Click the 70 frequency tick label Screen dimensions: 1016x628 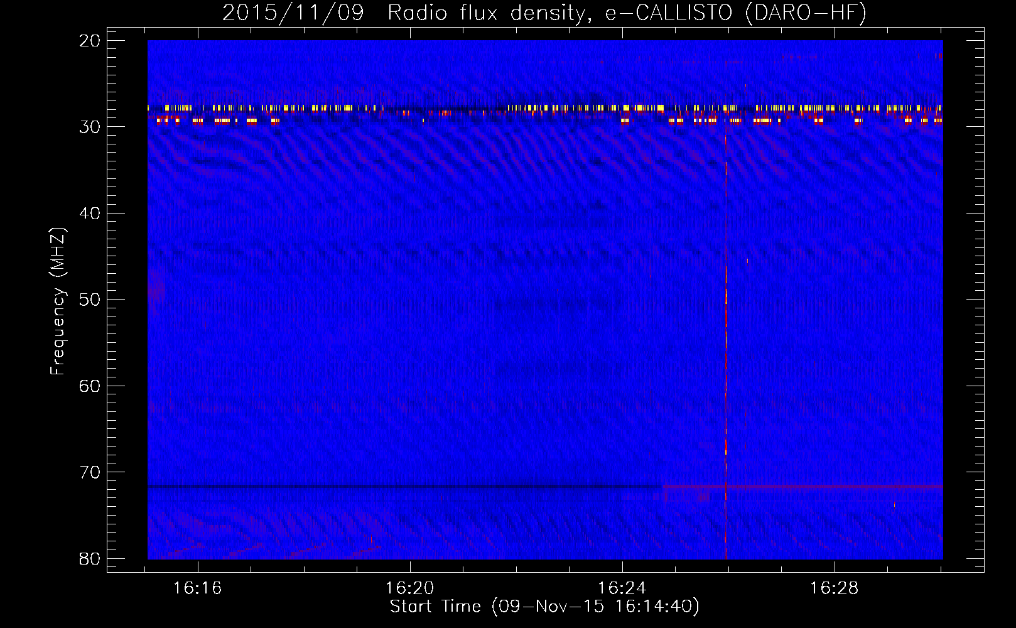coord(90,472)
